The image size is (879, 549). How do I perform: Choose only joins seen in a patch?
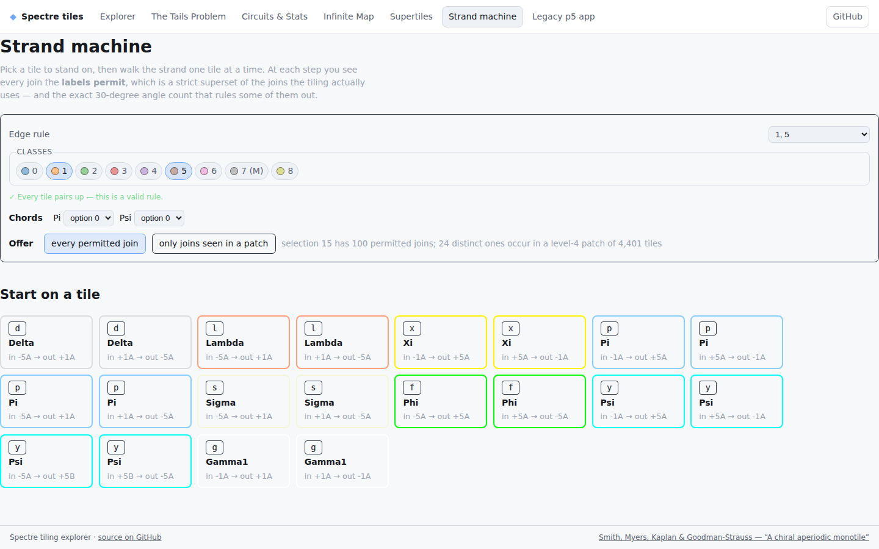pos(214,243)
